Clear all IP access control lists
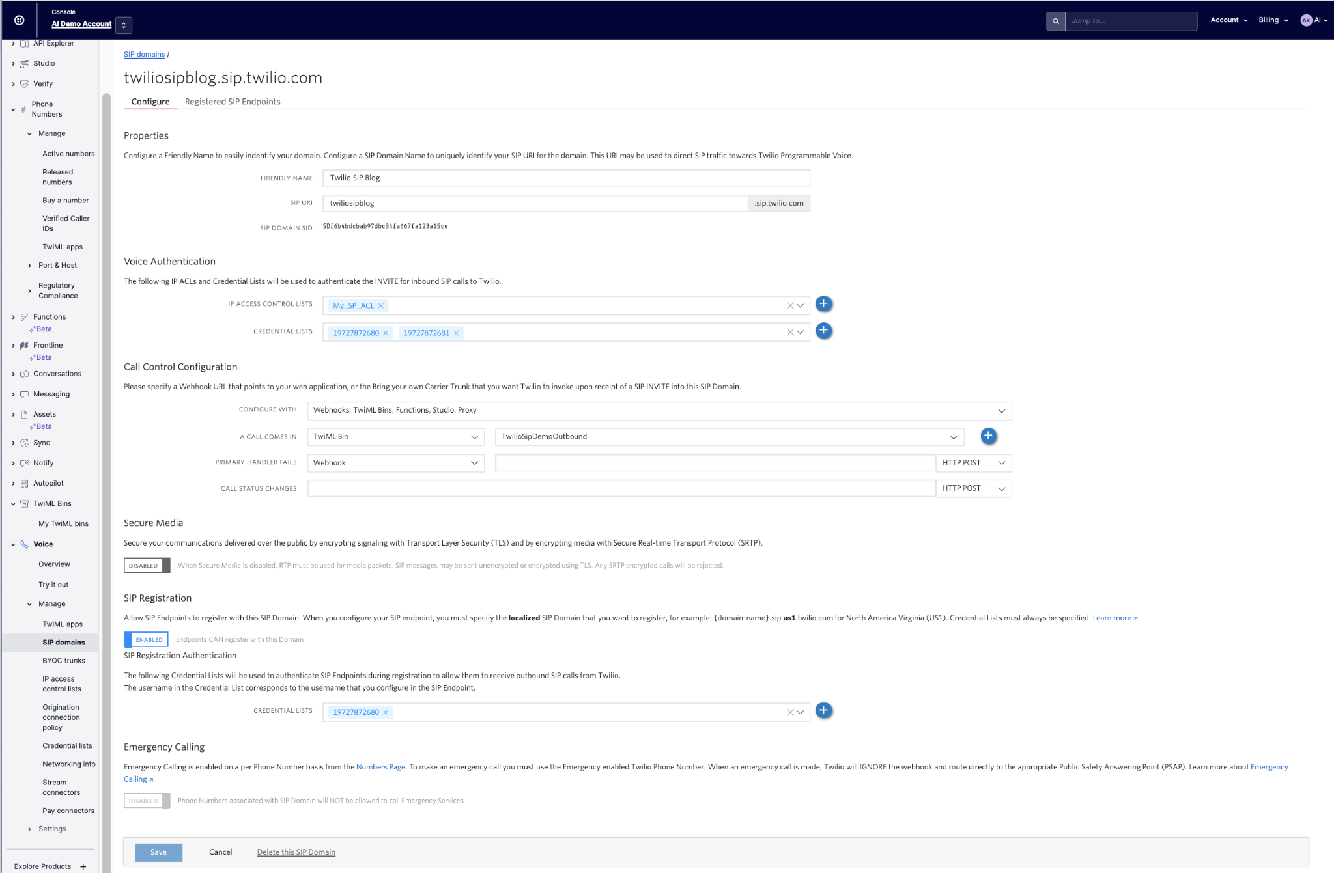 (790, 306)
